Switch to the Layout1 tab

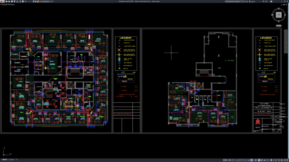click(11, 160)
